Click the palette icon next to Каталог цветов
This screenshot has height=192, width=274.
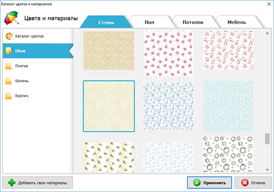[8, 36]
